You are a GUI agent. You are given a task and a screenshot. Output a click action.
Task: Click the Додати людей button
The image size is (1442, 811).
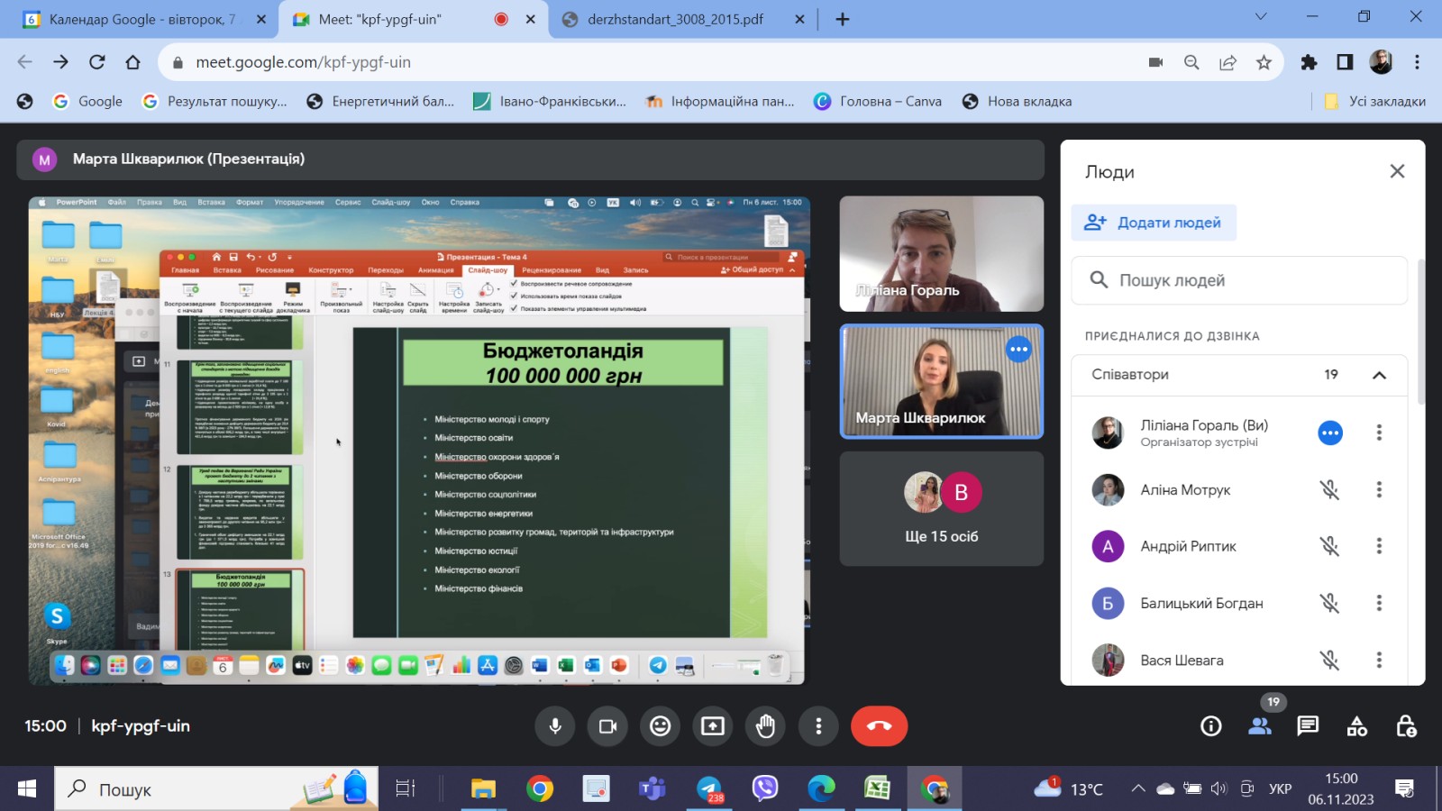1154,223
